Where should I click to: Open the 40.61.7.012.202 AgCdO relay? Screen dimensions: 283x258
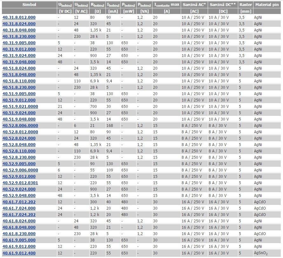(x=19, y=202)
